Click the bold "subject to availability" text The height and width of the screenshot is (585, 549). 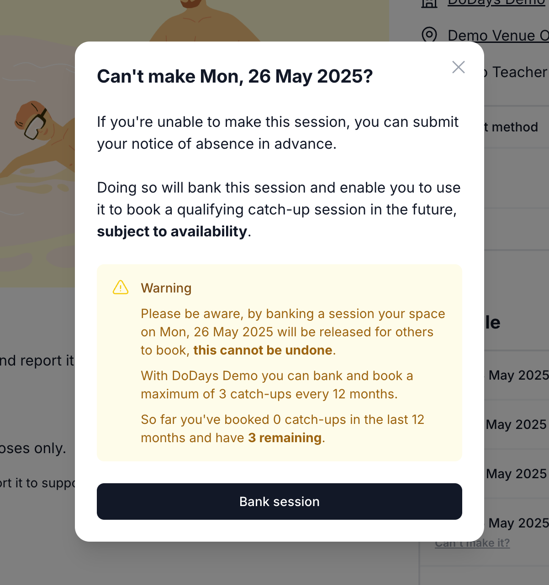click(x=172, y=231)
